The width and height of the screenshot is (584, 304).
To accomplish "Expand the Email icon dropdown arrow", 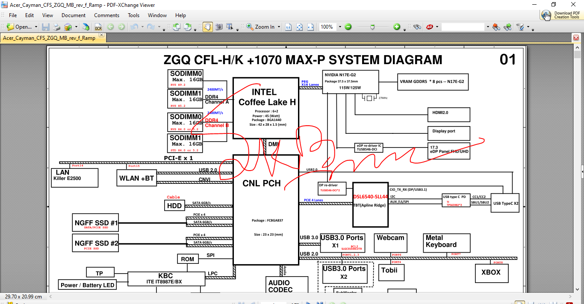I will (x=76, y=27).
